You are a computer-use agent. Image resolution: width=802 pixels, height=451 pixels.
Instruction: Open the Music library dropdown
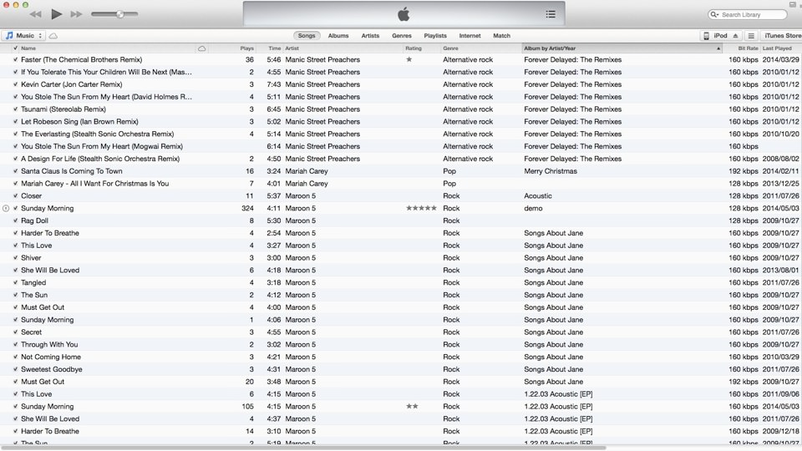click(x=23, y=36)
